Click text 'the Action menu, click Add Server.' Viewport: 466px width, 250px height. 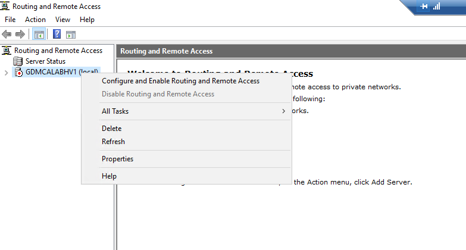pos(353,182)
